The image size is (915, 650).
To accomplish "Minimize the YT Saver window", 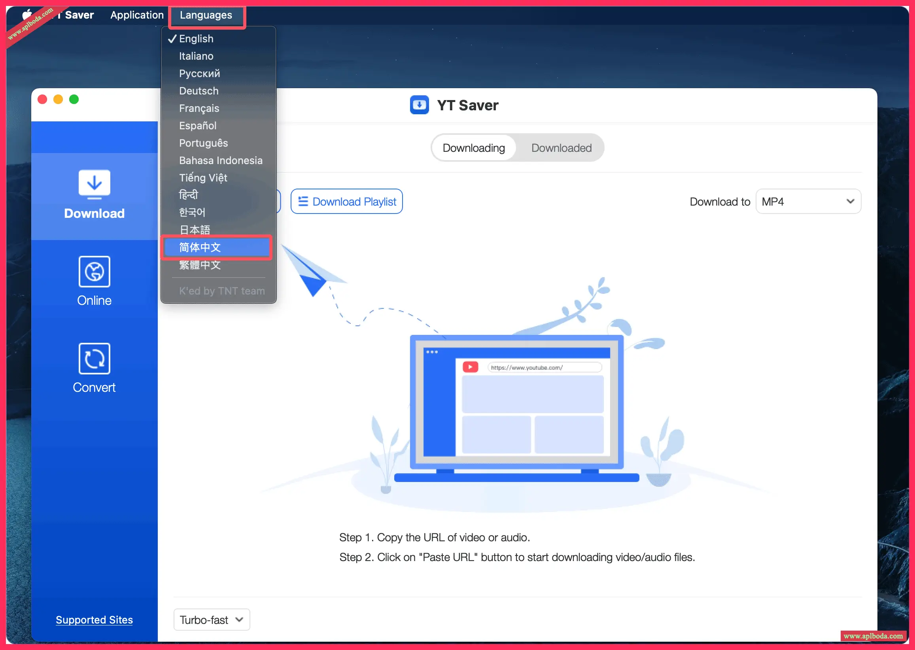I will click(58, 99).
